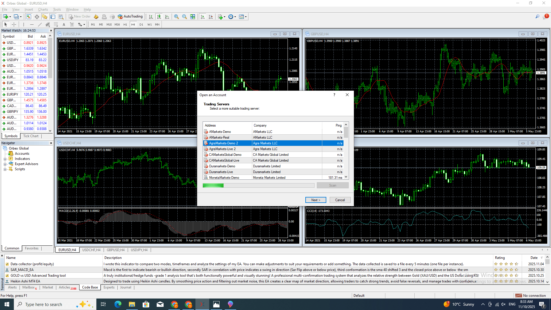Switch chart to candlestick mode

pyautogui.click(x=159, y=17)
